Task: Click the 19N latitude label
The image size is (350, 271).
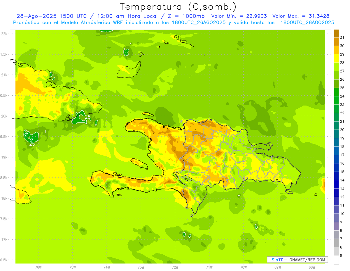Action: pyautogui.click(x=4, y=157)
